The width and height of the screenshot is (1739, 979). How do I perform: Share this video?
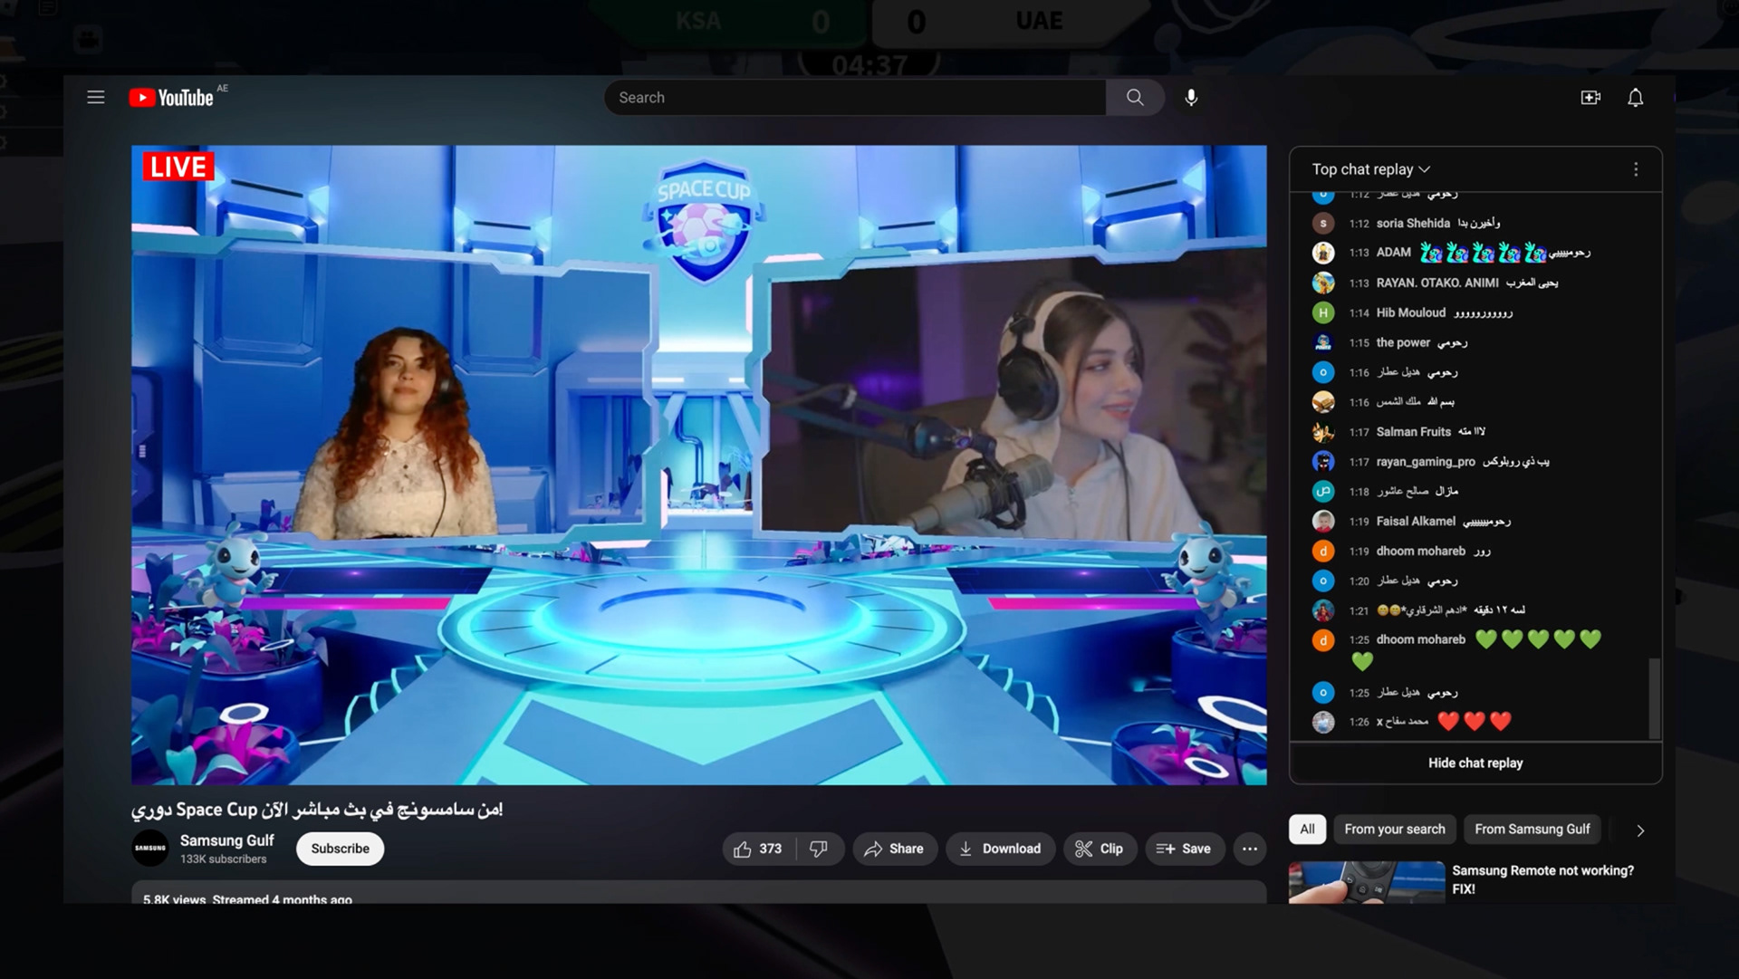tap(894, 849)
